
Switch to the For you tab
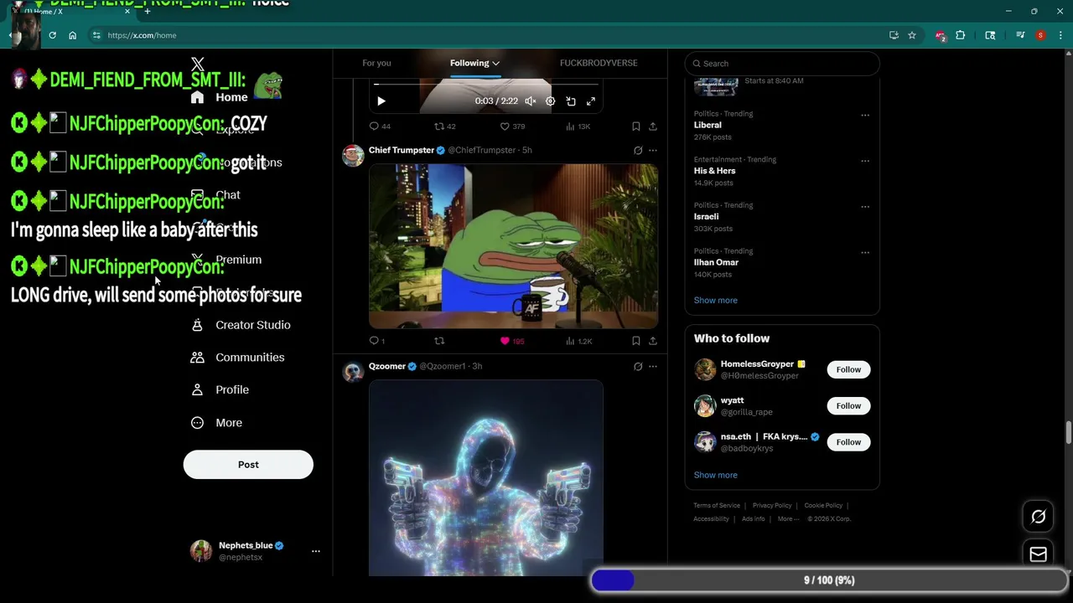376,63
